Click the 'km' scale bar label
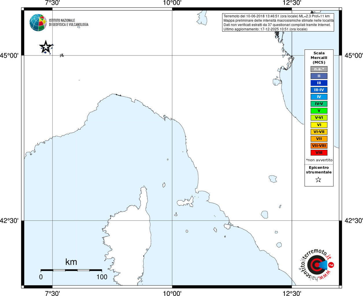The width and height of the screenshot is (363, 296). 71,262
